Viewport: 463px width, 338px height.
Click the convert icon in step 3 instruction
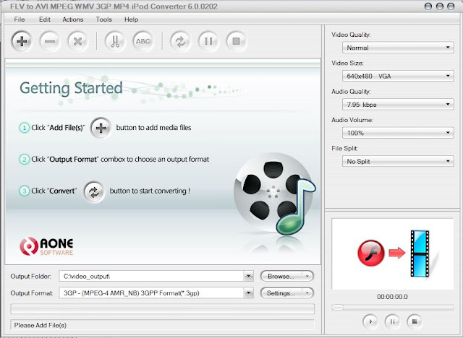coord(94,192)
